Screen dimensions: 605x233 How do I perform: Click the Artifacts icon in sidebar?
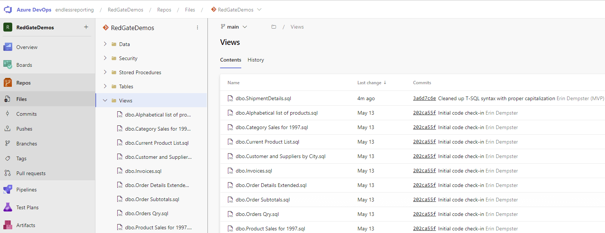(8, 225)
